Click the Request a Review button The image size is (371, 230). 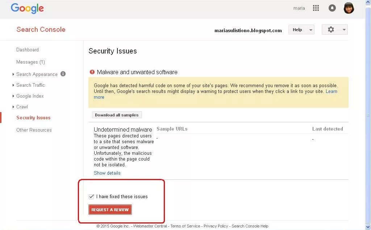pyautogui.click(x=110, y=210)
